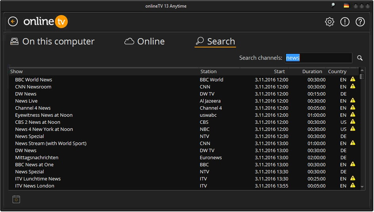The height and width of the screenshot is (212, 374).
Task: Open settings via the gear icon
Action: point(329,22)
